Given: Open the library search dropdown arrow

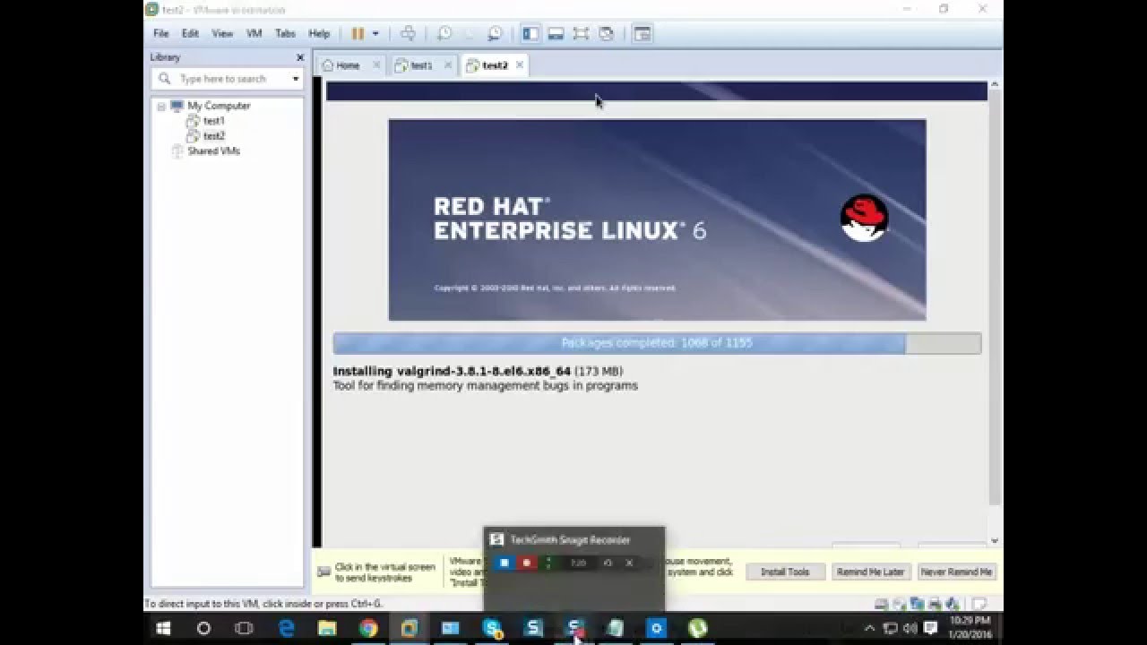Looking at the screenshot, I should coord(296,79).
